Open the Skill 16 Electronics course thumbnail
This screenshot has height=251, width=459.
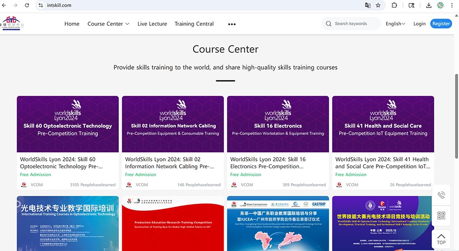point(278,124)
